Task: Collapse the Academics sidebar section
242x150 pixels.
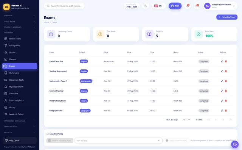Action: coord(19,33)
